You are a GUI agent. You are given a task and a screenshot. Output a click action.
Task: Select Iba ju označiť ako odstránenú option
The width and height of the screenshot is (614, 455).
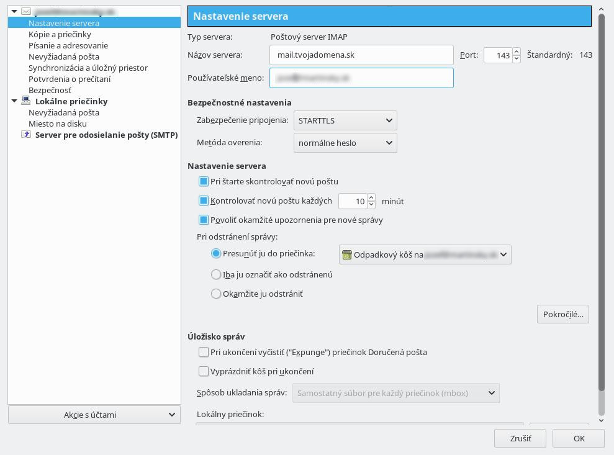(216, 274)
